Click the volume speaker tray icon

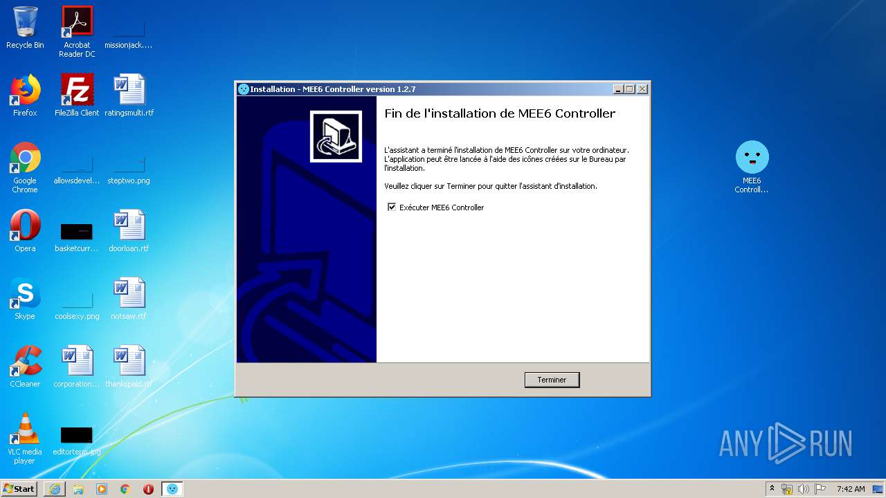804,489
